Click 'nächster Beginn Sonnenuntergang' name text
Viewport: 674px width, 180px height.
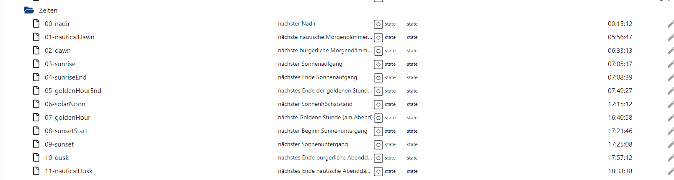point(323,131)
